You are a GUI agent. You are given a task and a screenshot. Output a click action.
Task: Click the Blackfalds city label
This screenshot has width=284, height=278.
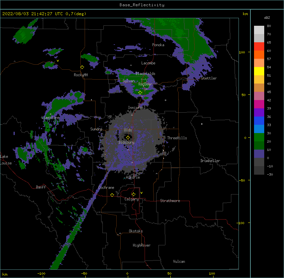pos(145,74)
